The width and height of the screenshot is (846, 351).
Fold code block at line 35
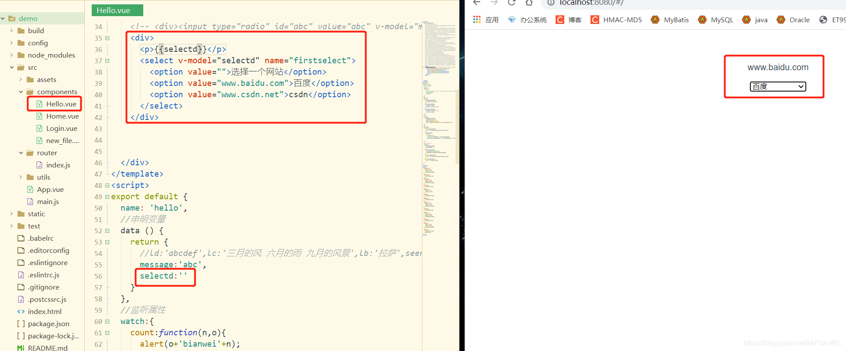click(107, 38)
